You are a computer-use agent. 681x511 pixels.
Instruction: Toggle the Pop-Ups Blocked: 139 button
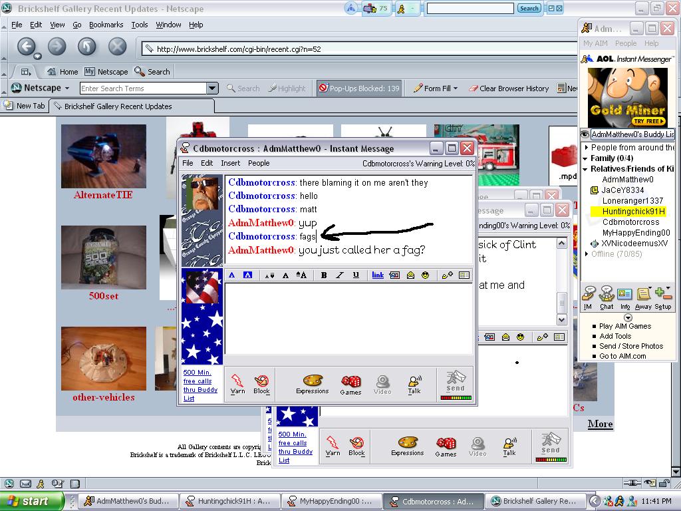point(359,88)
